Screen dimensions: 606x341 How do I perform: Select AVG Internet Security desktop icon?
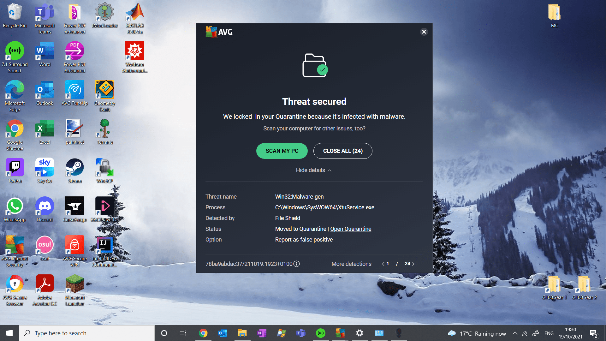pyautogui.click(x=15, y=252)
